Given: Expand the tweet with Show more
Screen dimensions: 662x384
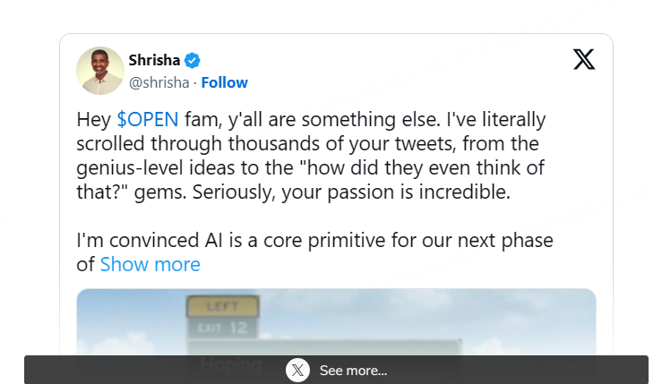Looking at the screenshot, I should [x=150, y=264].
